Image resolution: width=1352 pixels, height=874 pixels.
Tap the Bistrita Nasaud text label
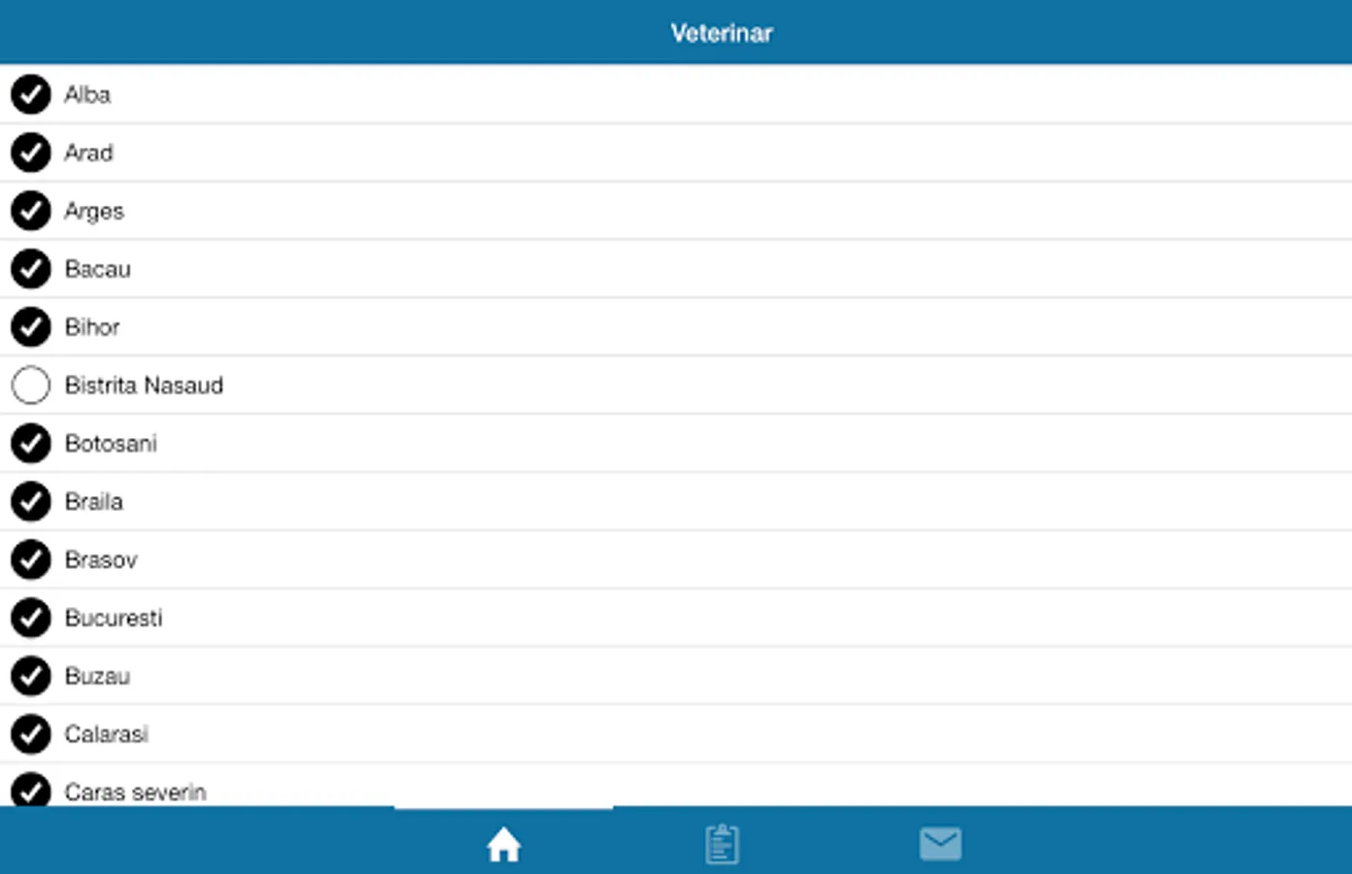pyautogui.click(x=144, y=386)
